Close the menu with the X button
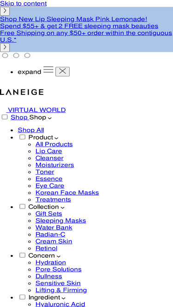173x307 pixels. [62, 71]
